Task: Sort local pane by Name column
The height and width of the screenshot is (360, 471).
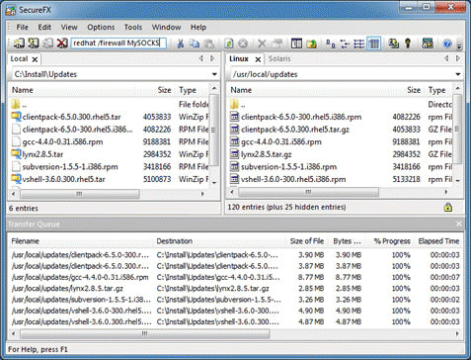Action: (x=72, y=90)
